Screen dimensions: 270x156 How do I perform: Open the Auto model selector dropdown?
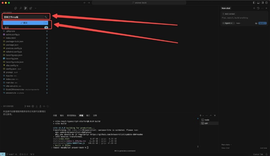(x=238, y=23)
